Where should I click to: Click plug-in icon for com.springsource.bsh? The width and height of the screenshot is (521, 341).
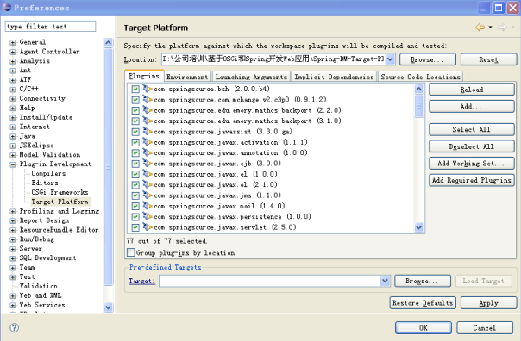click(148, 89)
